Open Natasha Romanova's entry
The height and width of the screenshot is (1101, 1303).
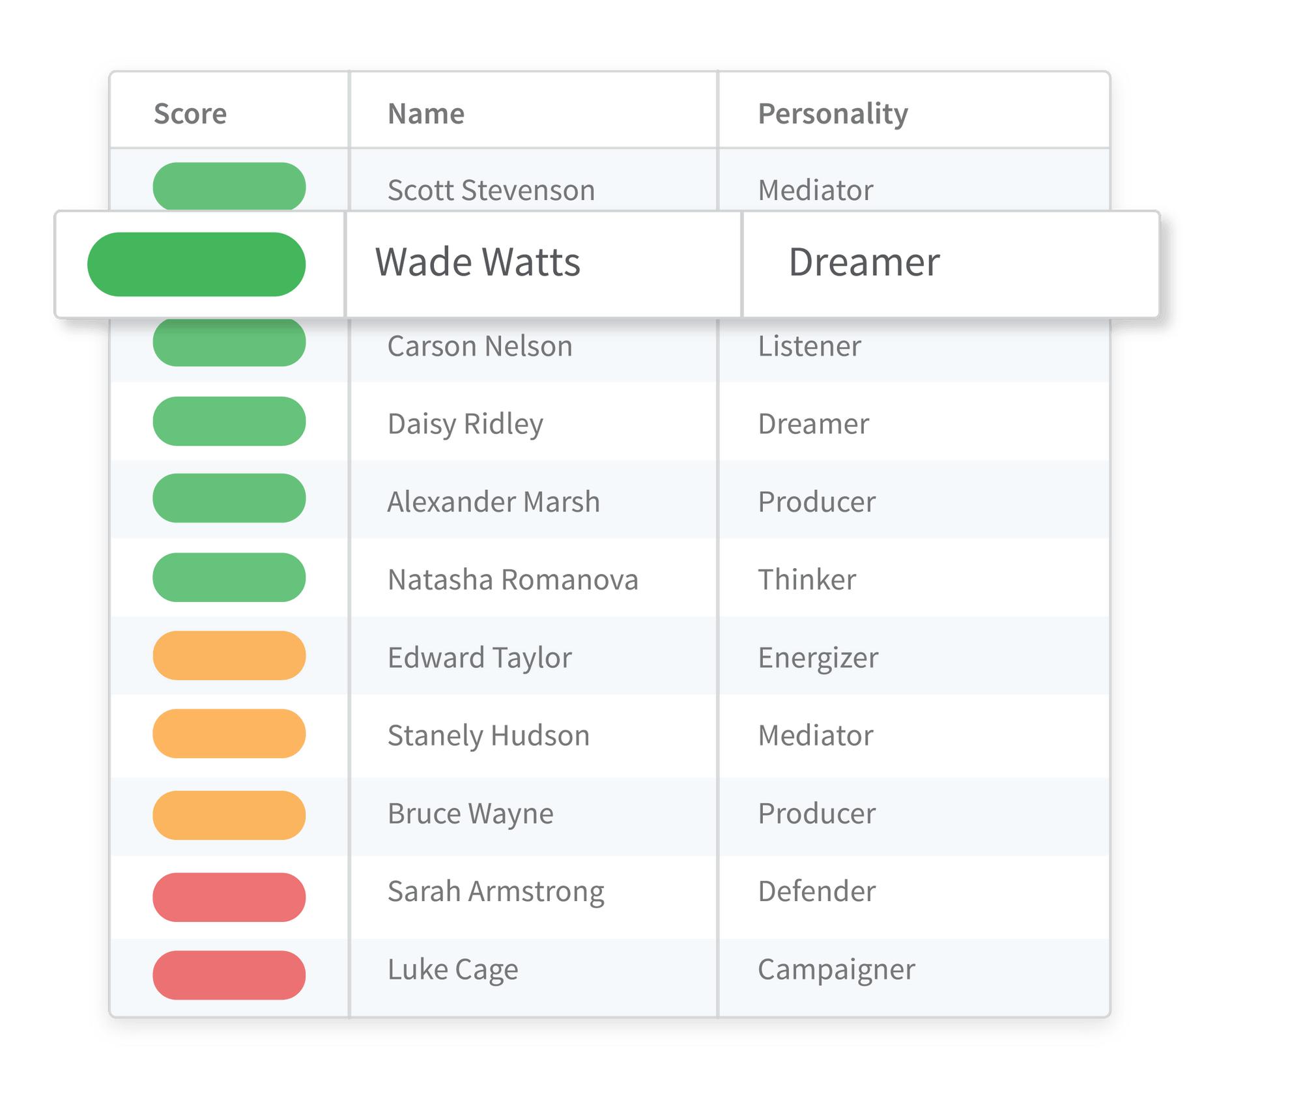click(513, 580)
